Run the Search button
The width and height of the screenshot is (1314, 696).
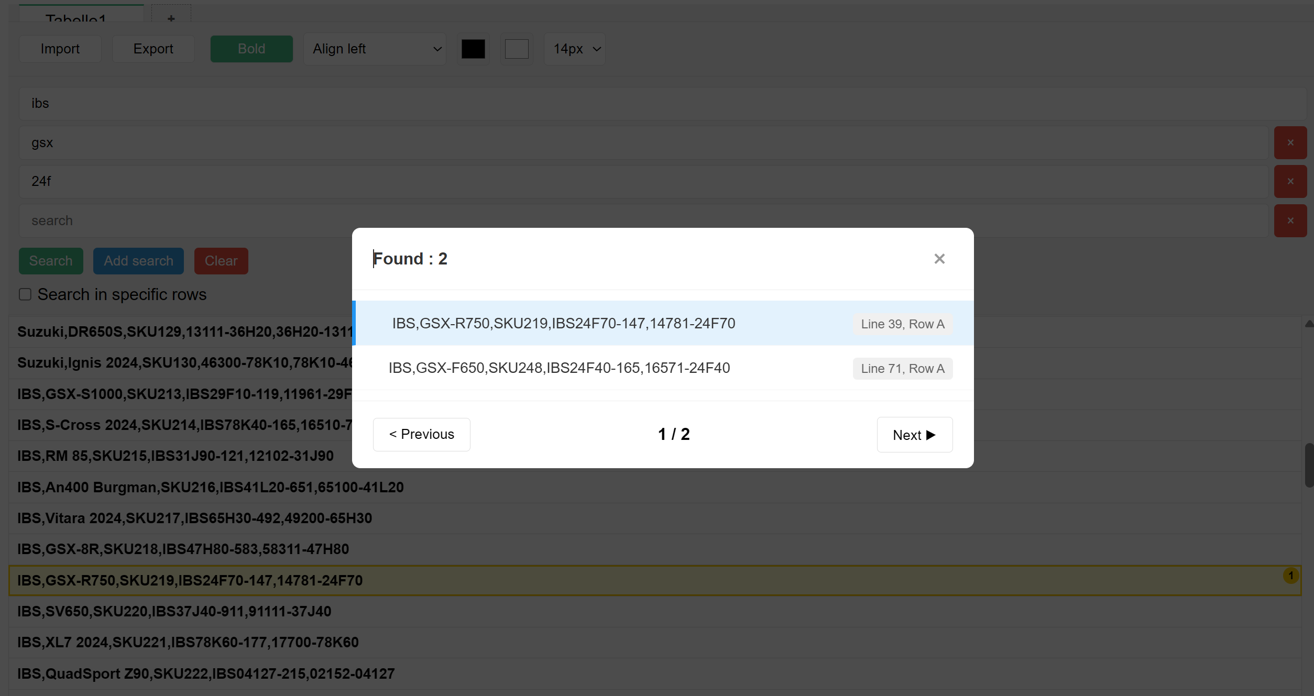[50, 261]
